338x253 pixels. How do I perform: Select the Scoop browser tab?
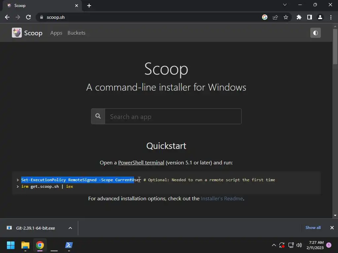[42, 6]
